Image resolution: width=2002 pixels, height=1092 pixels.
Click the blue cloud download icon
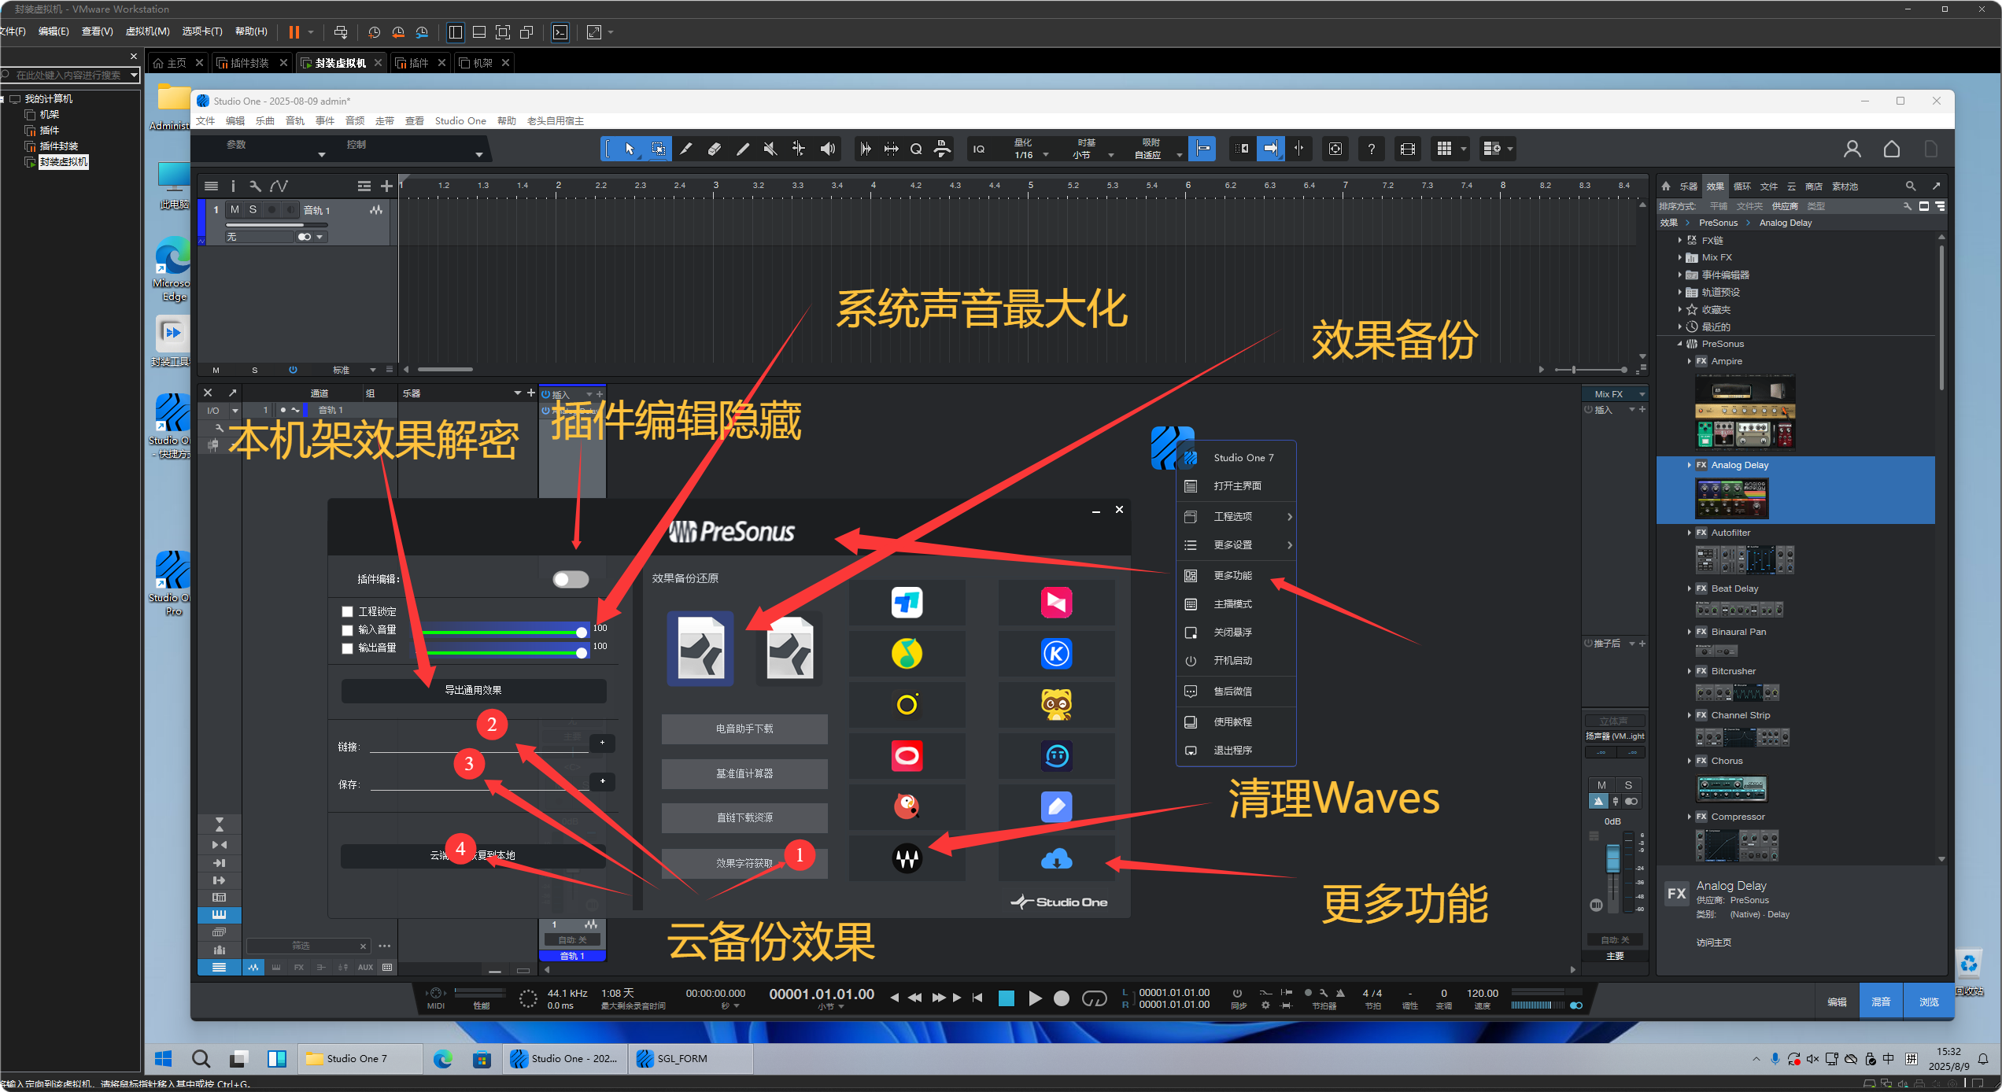pos(1056,858)
